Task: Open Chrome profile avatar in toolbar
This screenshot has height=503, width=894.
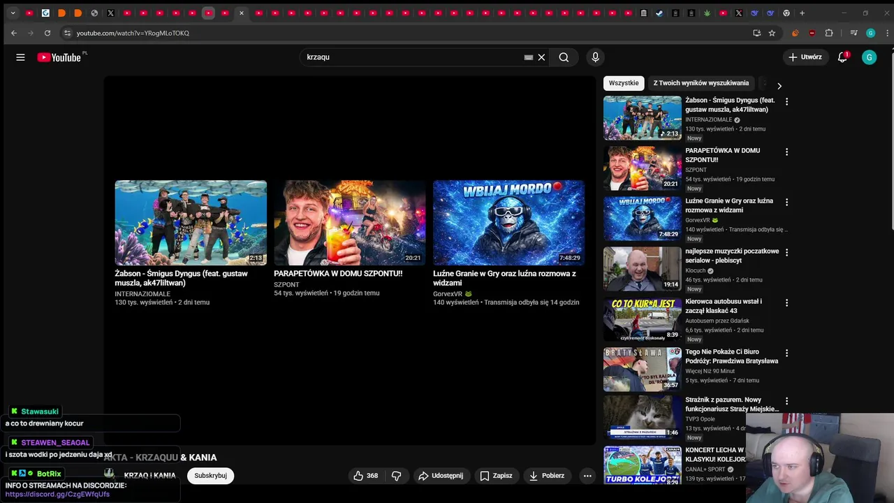Action: pos(870,33)
